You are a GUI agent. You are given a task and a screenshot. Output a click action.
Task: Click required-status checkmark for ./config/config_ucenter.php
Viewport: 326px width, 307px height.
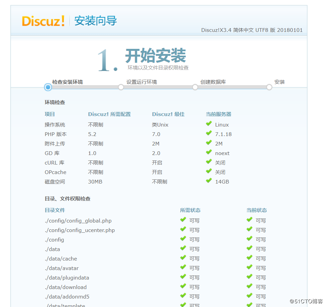point(183,229)
